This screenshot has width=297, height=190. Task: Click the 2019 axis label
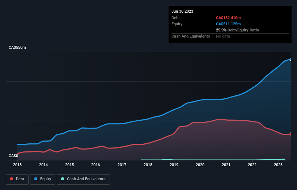pyautogui.click(x=174, y=165)
